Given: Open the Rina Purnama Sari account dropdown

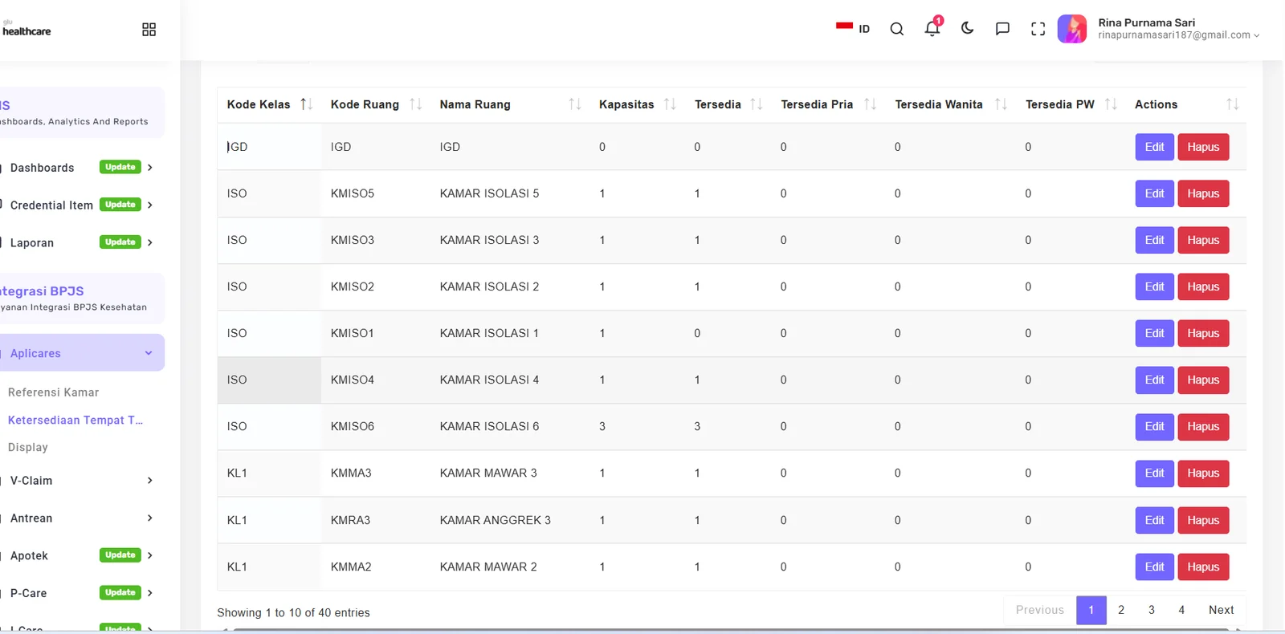Looking at the screenshot, I should click(x=1178, y=29).
